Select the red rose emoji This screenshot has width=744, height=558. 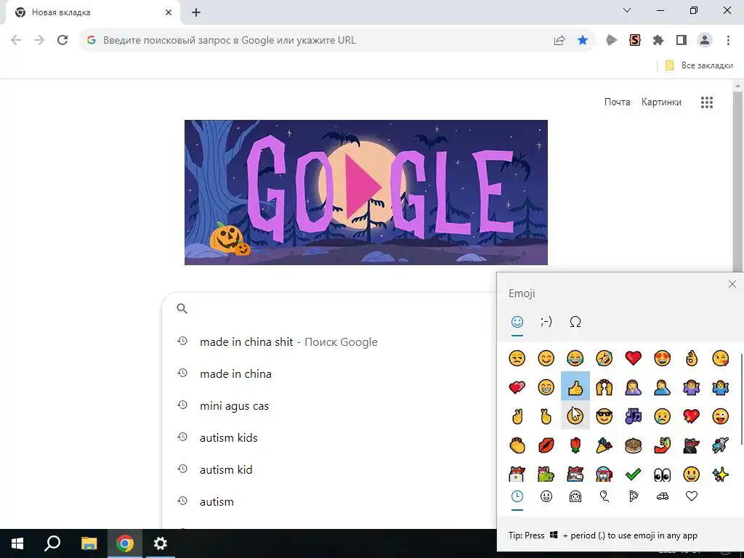(x=575, y=445)
